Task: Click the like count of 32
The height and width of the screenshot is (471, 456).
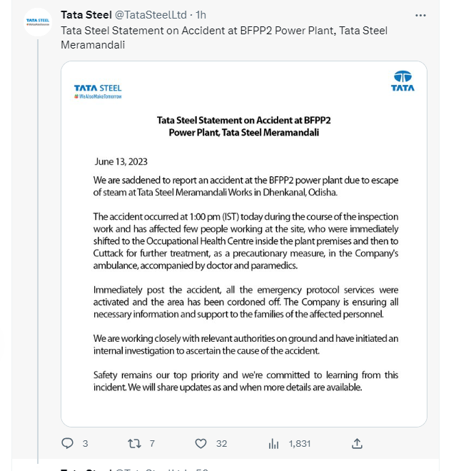Action: tap(221, 443)
